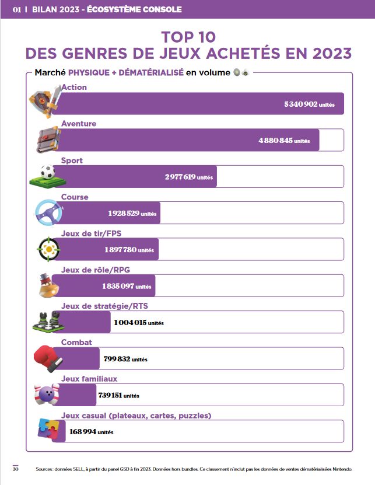The image size is (375, 485).
Task: Select the chess pieces strategy icon
Action: [x=47, y=322]
